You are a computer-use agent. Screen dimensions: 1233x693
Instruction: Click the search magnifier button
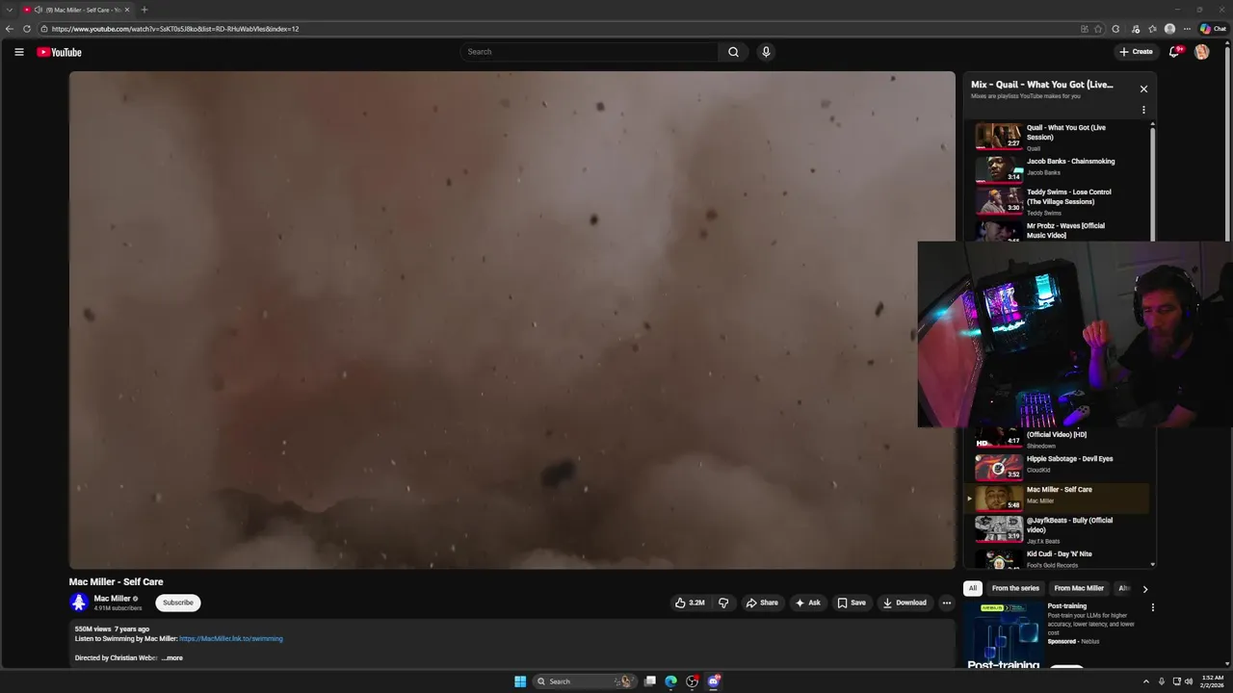[733, 52]
